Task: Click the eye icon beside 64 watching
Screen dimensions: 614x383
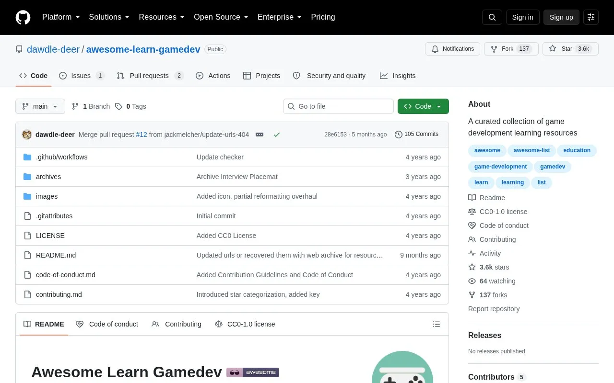Action: (x=472, y=281)
